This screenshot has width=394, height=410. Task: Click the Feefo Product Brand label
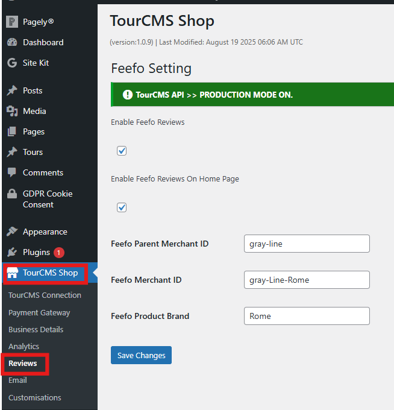tap(150, 316)
